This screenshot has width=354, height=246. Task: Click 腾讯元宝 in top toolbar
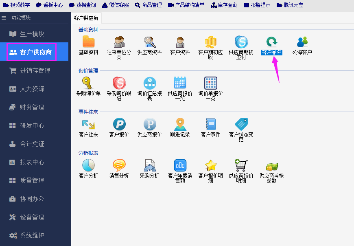[x=290, y=5]
